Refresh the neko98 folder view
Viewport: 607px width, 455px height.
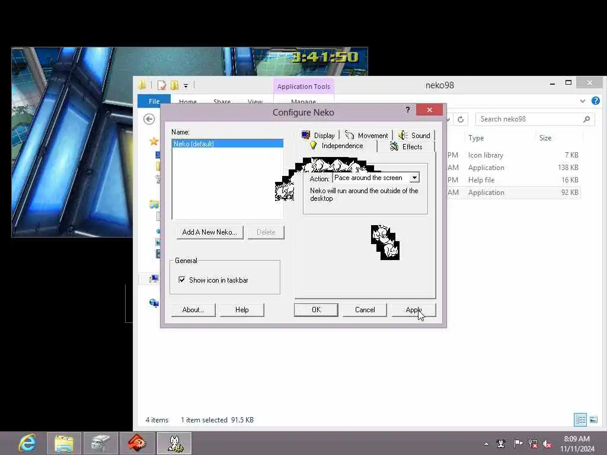[x=460, y=119]
